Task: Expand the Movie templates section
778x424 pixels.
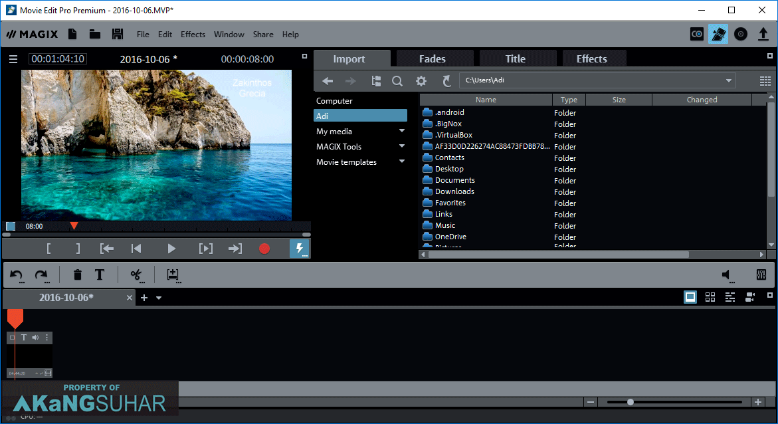Action: click(x=402, y=161)
